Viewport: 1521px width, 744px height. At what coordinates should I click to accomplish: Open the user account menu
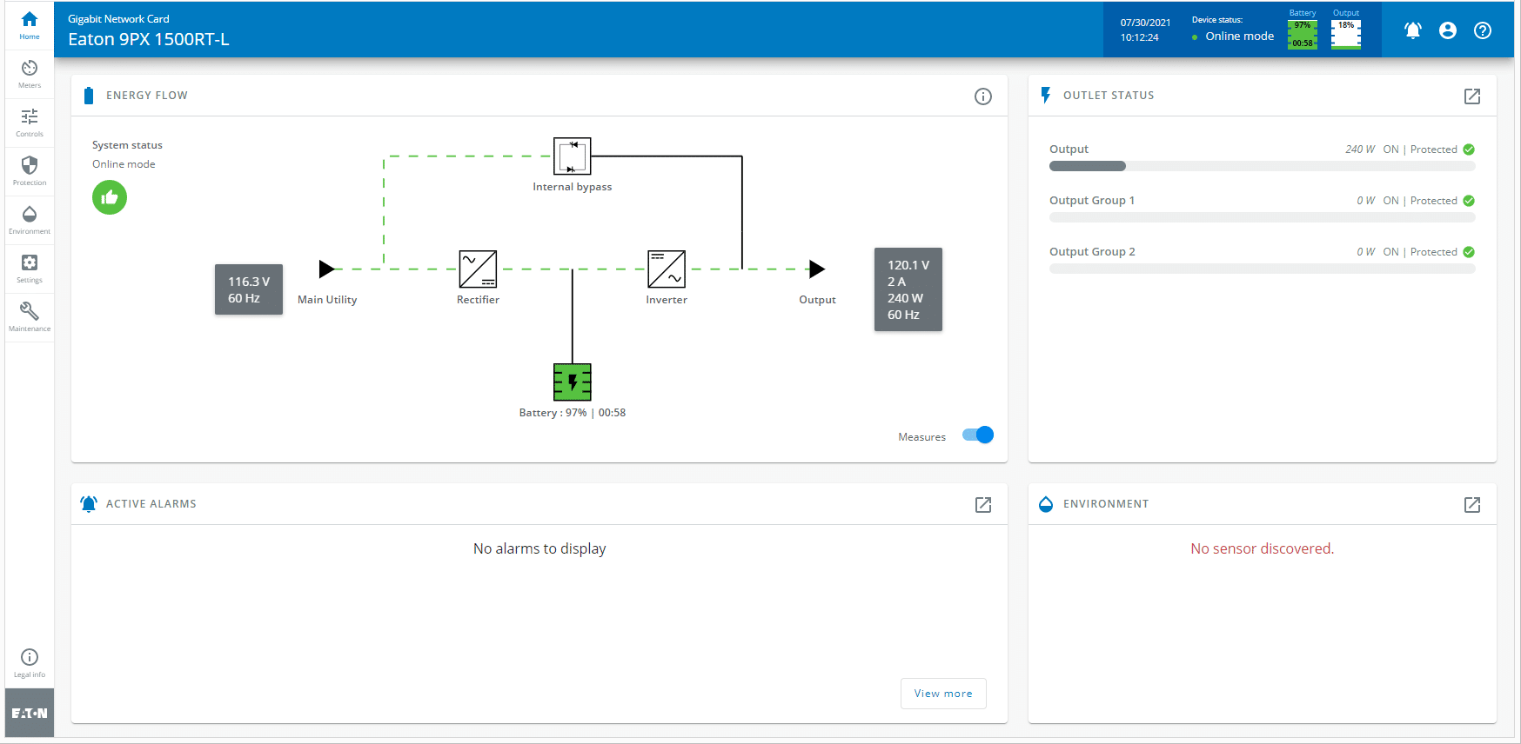coord(1448,30)
